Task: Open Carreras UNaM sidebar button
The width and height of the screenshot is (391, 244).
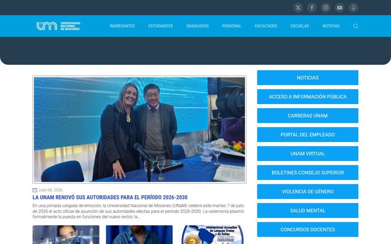Action: point(308,115)
